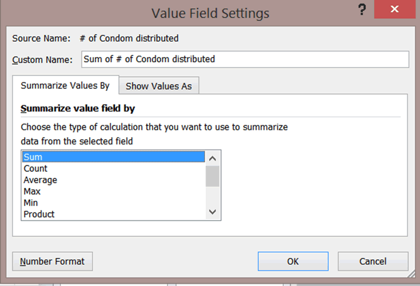Open the Show Values As tab
Image resolution: width=420 pixels, height=286 pixels.
point(159,86)
